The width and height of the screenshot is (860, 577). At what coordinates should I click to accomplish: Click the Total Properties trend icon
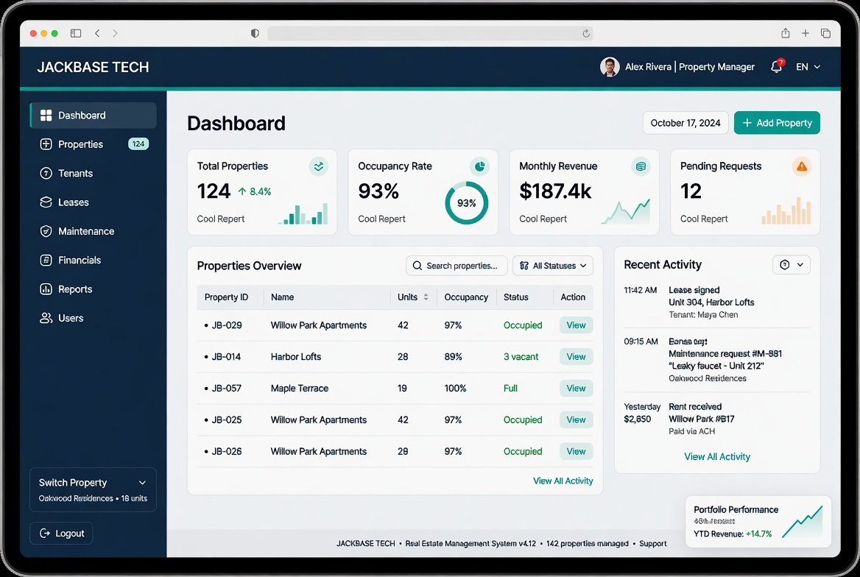pos(318,166)
